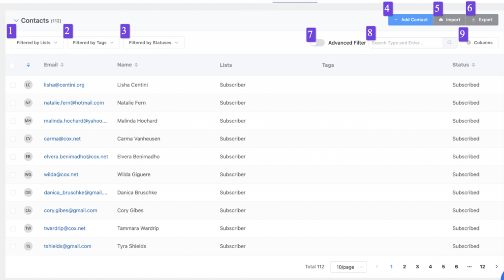Image resolution: width=504 pixels, height=280 pixels.
Task: Enable the Advanced Filter toggle
Action: [317, 43]
